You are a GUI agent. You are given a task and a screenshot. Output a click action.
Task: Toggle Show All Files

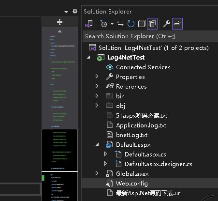[x=152, y=24]
